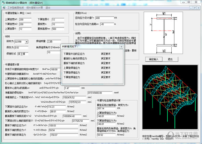Click the 退出 button beside 确定输入
The width and height of the screenshot is (202, 144).
(x=170, y=59)
